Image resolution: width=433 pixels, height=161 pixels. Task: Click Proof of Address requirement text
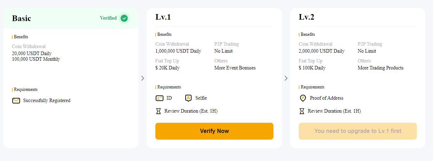pyautogui.click(x=327, y=98)
